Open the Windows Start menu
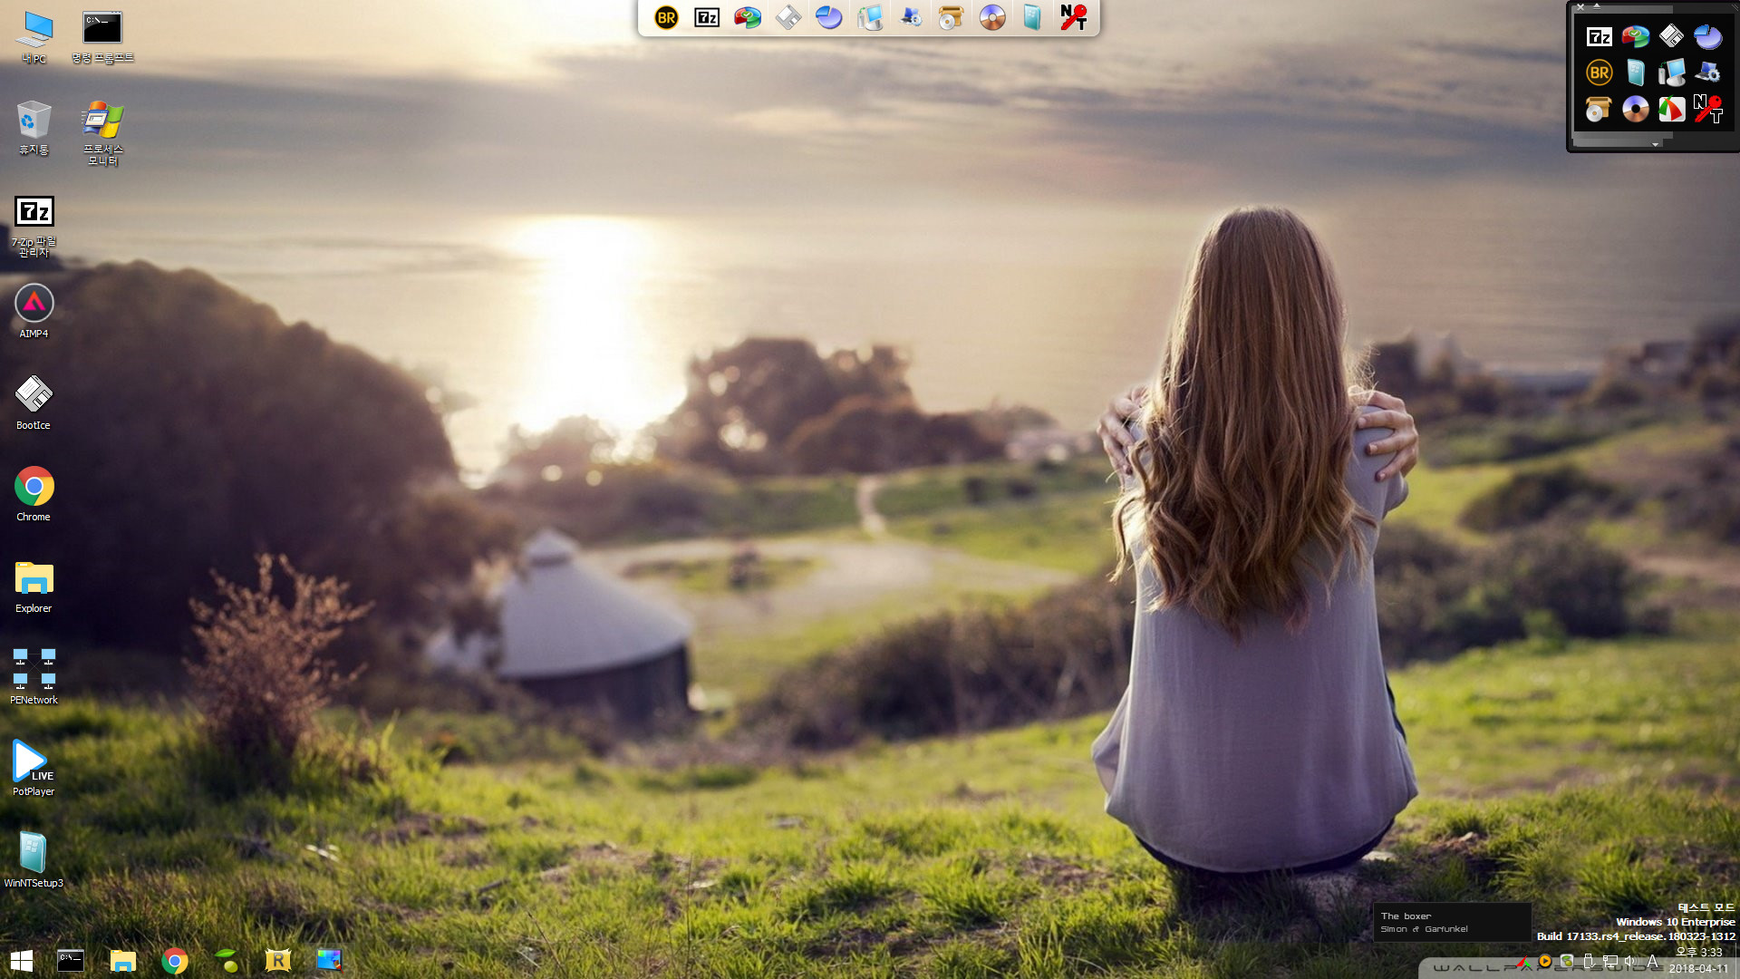 tap(22, 961)
